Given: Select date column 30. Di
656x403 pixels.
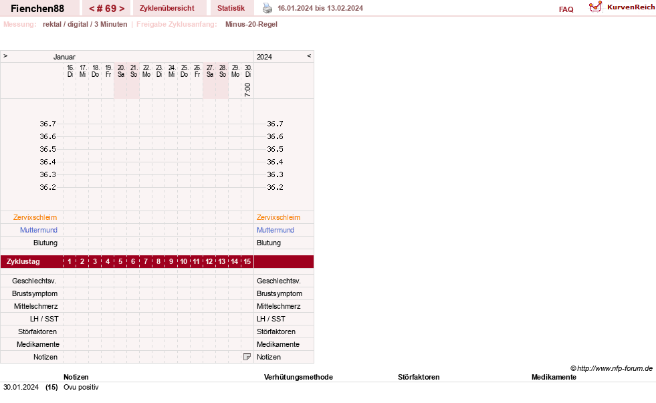Looking at the screenshot, I should click(x=248, y=71).
